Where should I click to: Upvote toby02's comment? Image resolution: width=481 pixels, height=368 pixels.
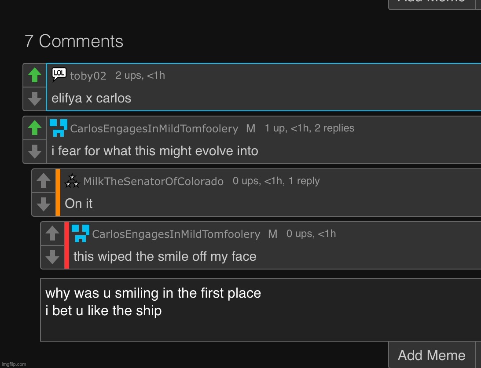(35, 75)
